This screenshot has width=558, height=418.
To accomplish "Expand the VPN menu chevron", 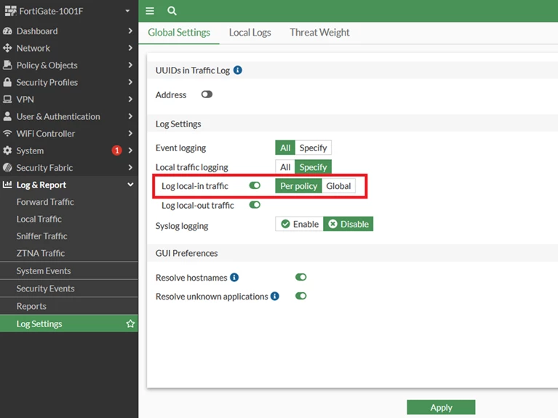I will (x=130, y=100).
